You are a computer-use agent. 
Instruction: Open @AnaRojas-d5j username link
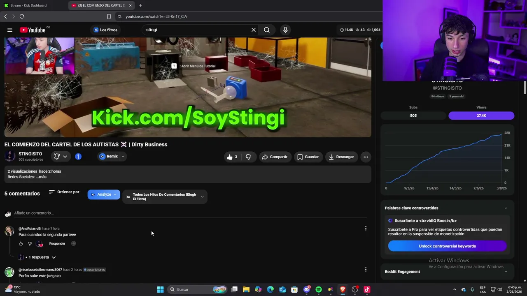click(x=30, y=228)
